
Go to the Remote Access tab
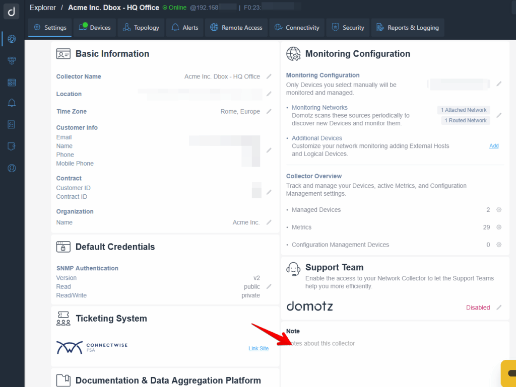pyautogui.click(x=236, y=28)
